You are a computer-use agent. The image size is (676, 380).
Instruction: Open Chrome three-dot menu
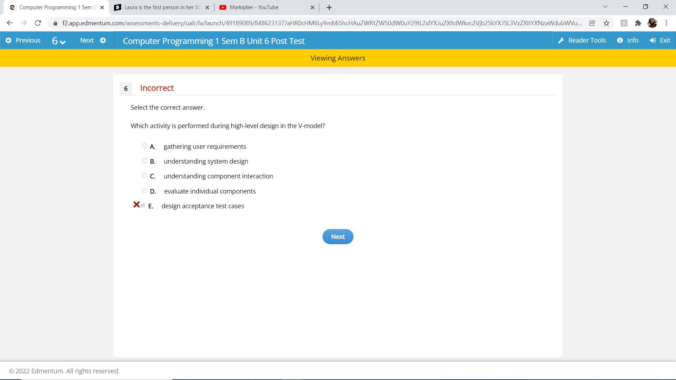pyautogui.click(x=666, y=23)
